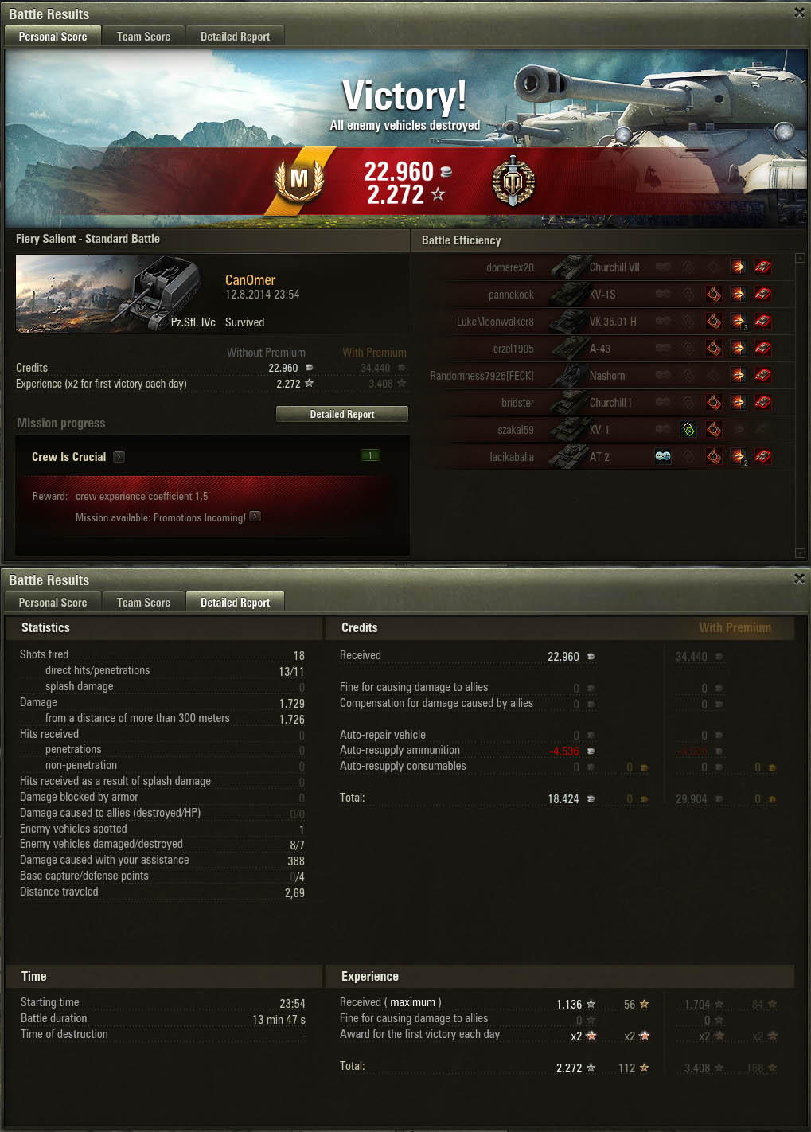Click the spotted binoculars icon for lacikaballa

663,456
